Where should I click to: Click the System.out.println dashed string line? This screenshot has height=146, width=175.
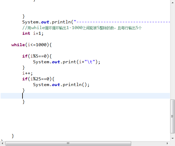click(96, 22)
